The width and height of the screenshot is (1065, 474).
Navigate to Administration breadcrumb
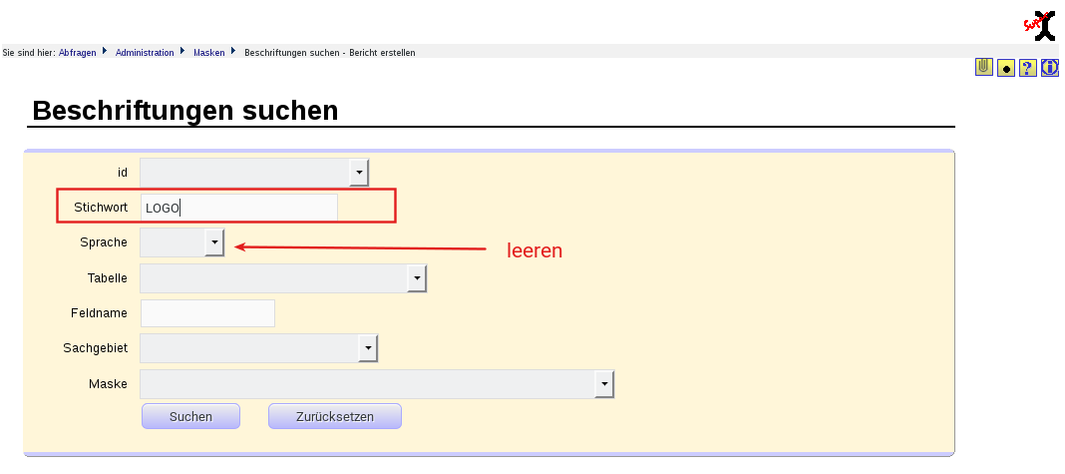click(145, 52)
